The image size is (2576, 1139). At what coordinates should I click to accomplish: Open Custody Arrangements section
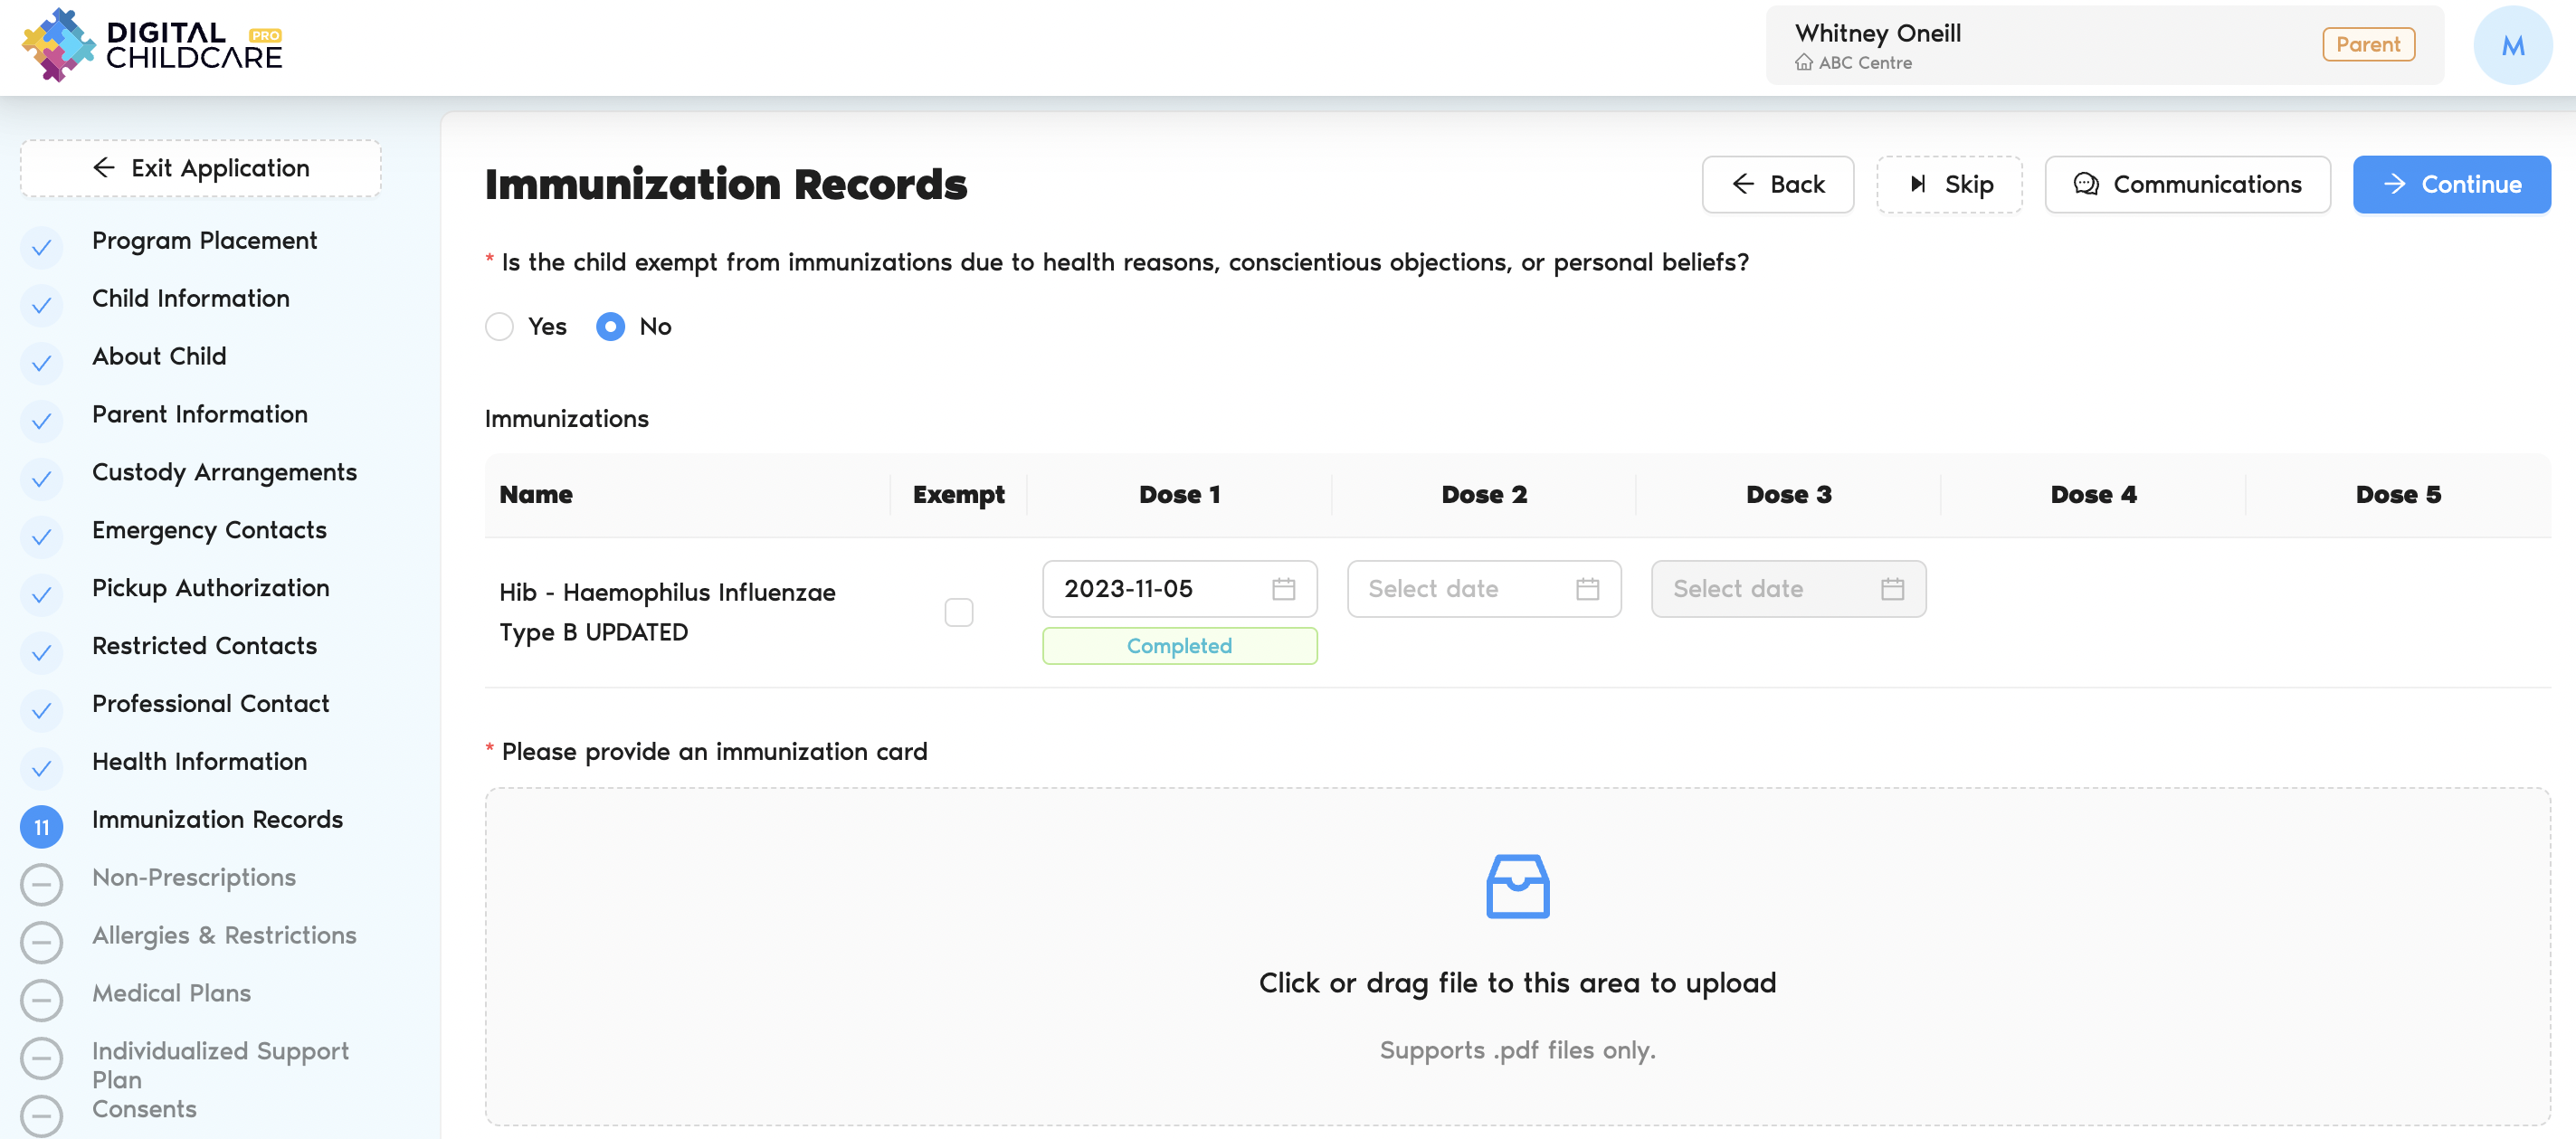[x=224, y=472]
